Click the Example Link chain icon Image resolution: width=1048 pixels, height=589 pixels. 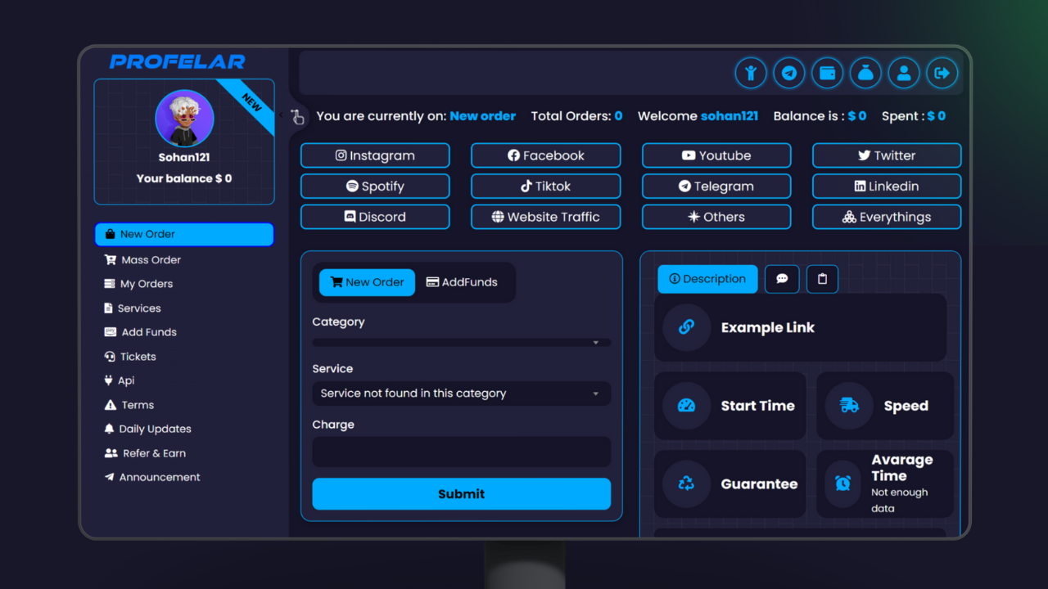pyautogui.click(x=686, y=327)
